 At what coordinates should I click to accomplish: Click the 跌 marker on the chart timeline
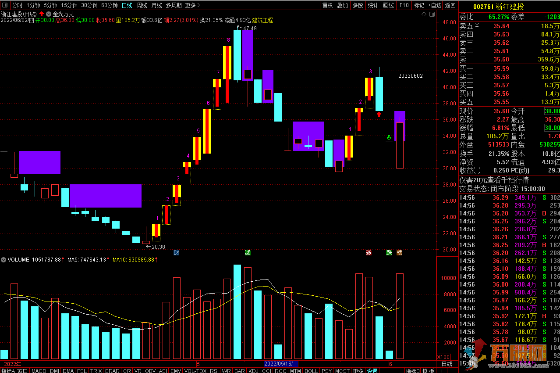389,252
